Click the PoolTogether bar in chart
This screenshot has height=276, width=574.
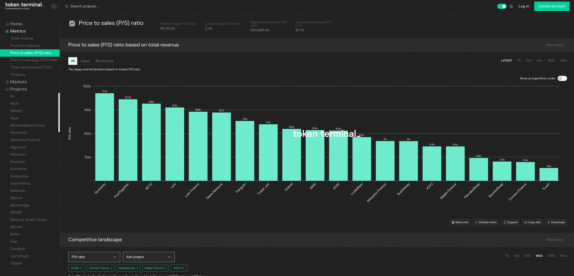128,140
